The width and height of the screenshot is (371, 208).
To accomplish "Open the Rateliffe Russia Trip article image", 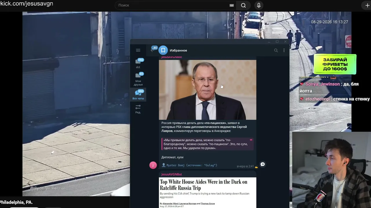I will click(x=208, y=193).
